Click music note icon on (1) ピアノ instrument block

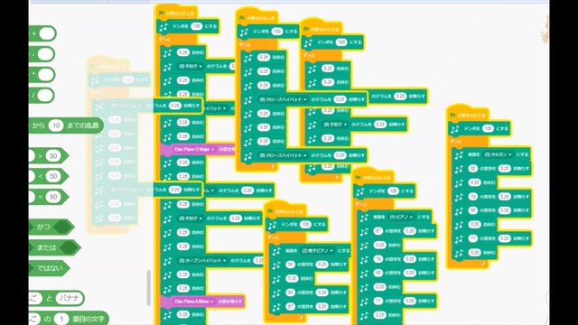click(x=364, y=218)
